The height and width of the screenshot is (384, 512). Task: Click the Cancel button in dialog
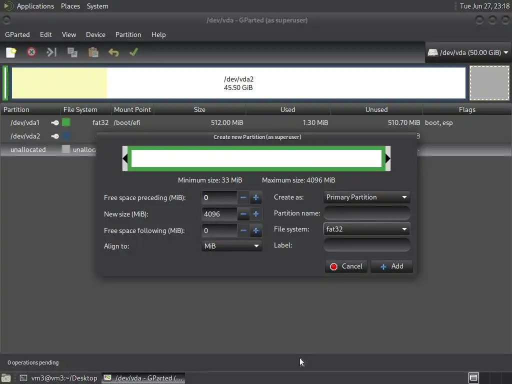click(346, 266)
